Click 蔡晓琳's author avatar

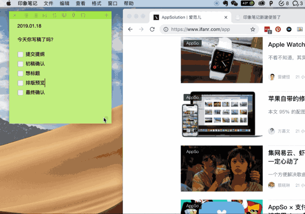click(272, 185)
